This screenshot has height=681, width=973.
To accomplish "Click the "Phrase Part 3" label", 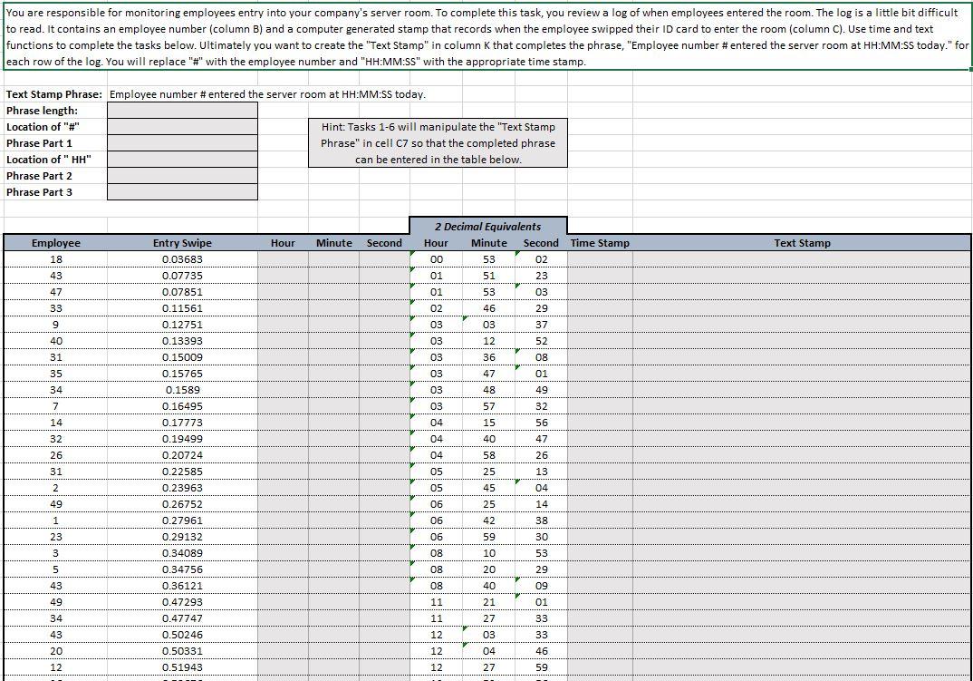I will click(x=39, y=192).
